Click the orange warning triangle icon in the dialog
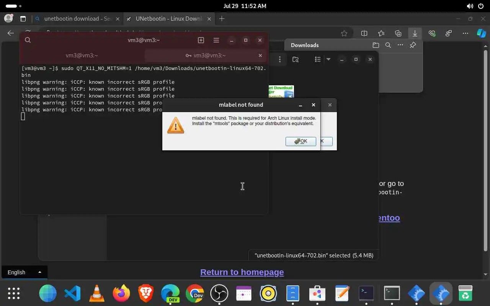The image size is (490, 306). 176,125
